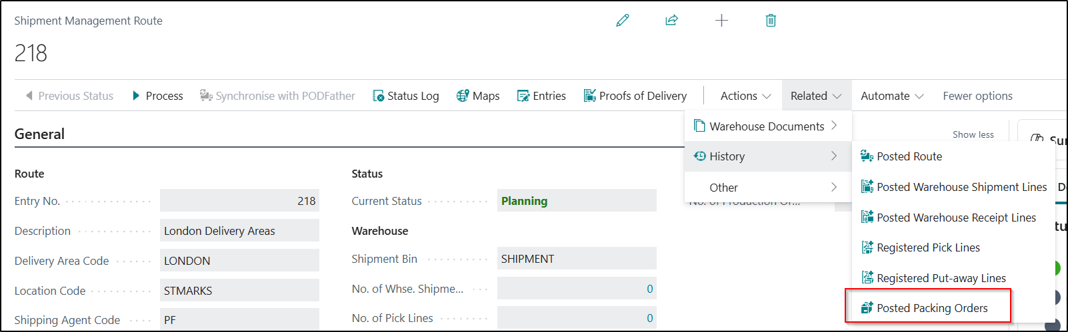Click the Description field

coord(239,231)
